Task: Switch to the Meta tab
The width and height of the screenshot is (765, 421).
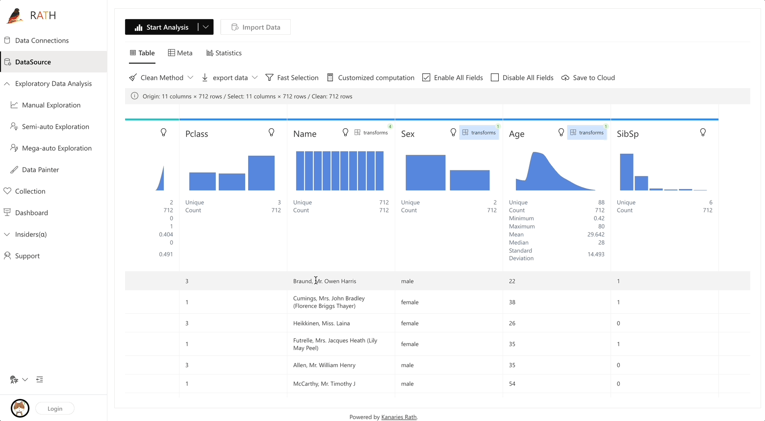Action: click(180, 53)
